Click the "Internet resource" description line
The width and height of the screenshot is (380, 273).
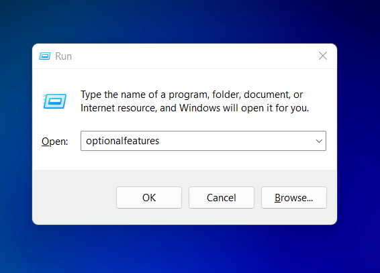pos(195,108)
